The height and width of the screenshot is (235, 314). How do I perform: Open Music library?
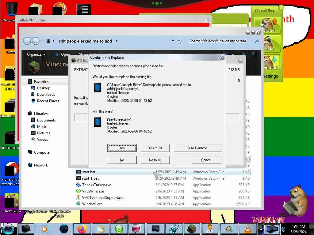(x=42, y=126)
